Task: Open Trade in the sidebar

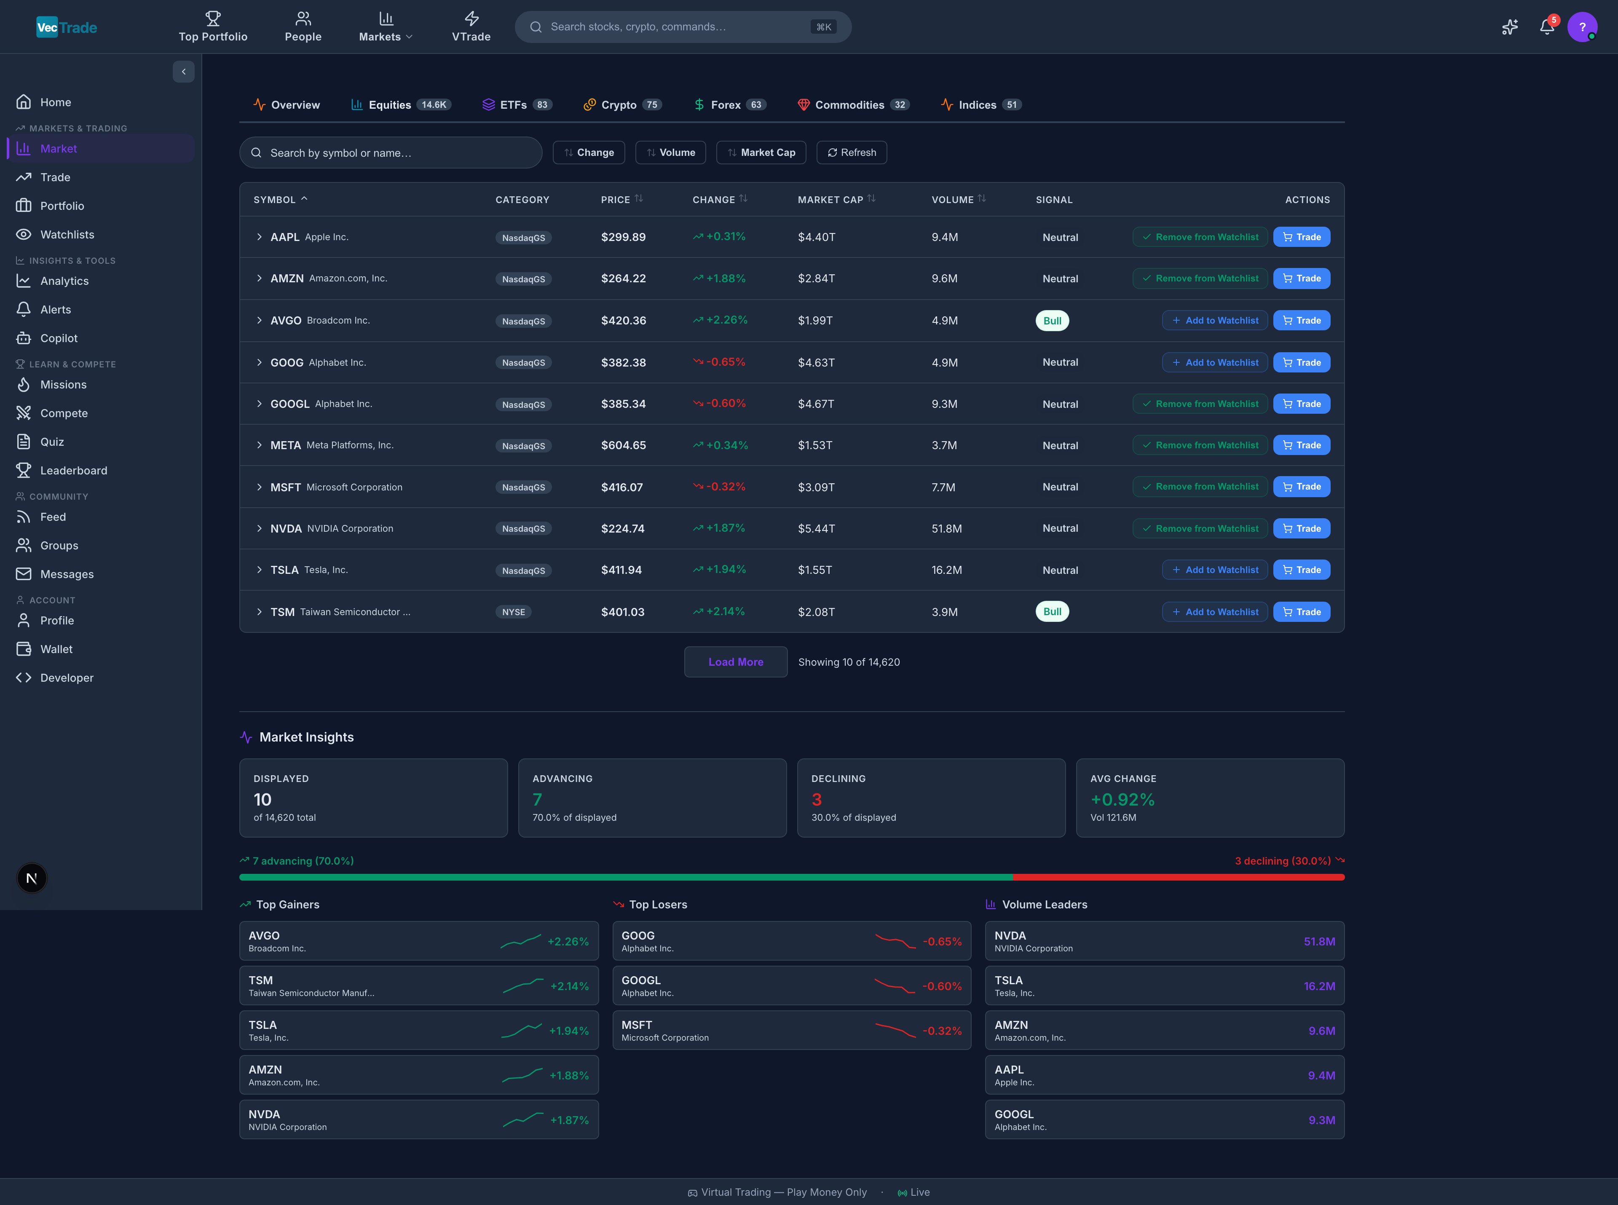Action: point(101,177)
